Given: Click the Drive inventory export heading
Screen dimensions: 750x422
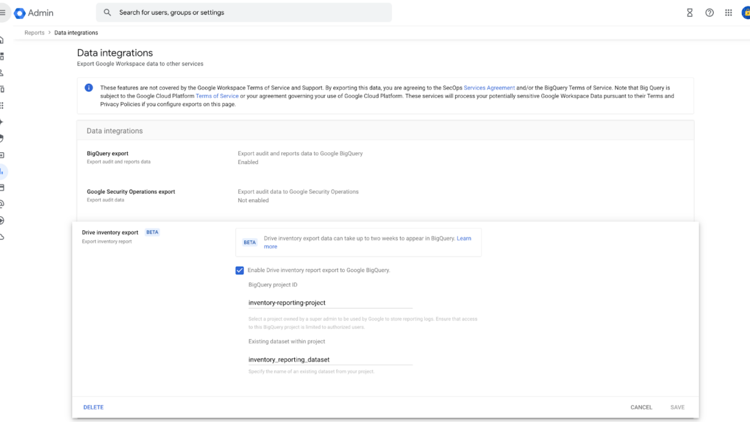Looking at the screenshot, I should 110,233.
